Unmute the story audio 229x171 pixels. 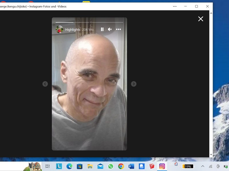point(110,29)
